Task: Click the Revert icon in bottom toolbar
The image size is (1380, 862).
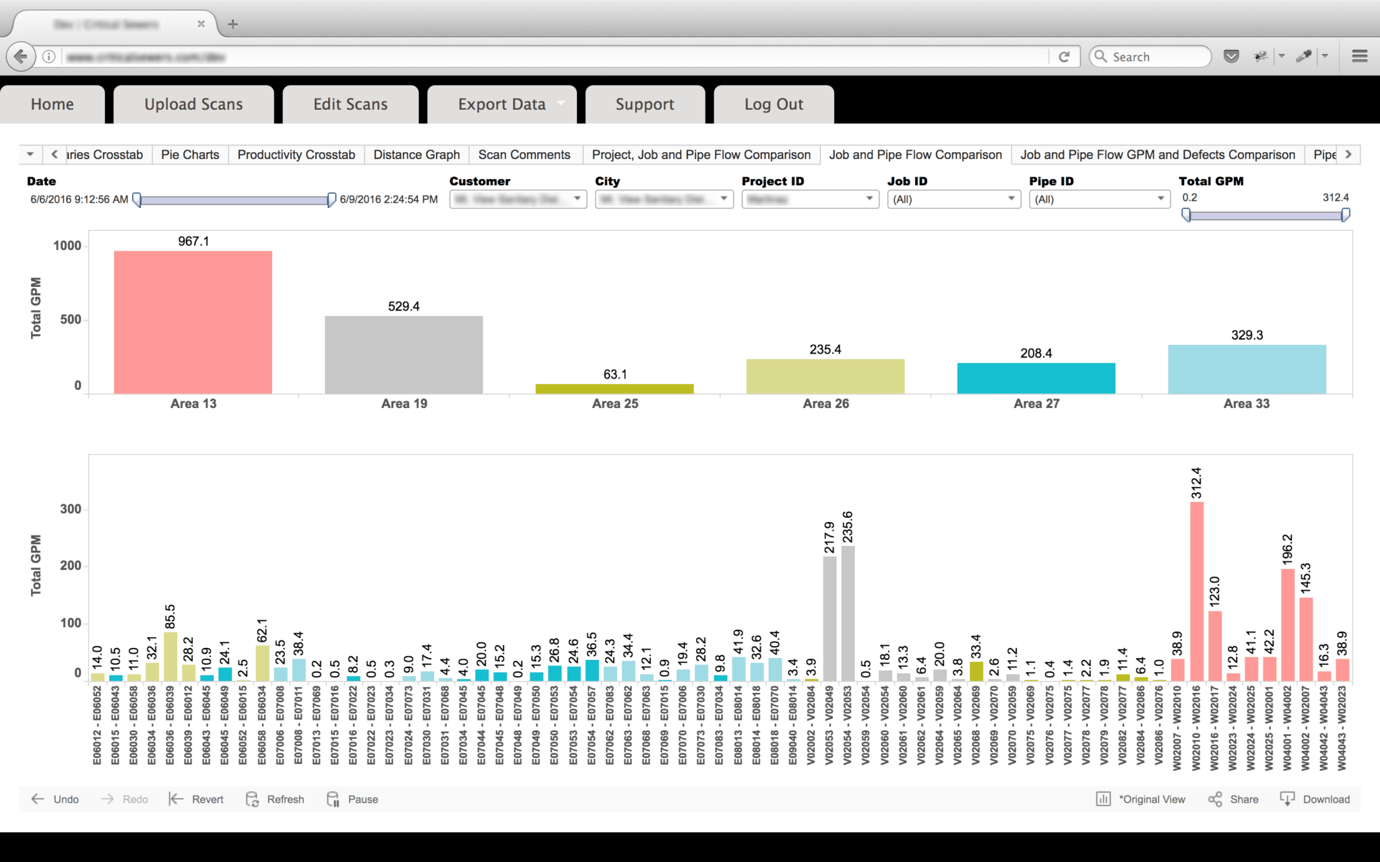Action: click(176, 799)
